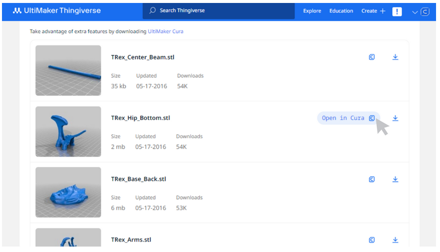Click TRex_Base_Back's 05-17-2016 updated date
440x252 pixels.
(151, 208)
